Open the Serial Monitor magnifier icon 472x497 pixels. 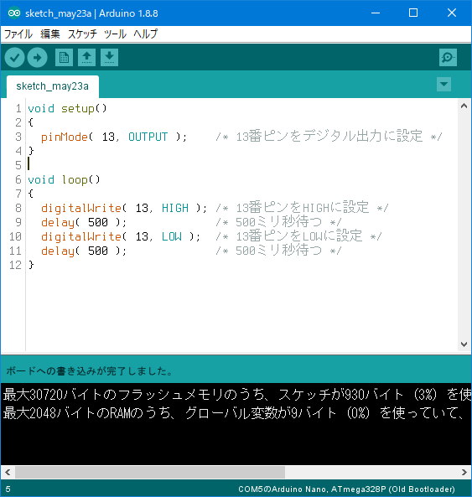[448, 57]
